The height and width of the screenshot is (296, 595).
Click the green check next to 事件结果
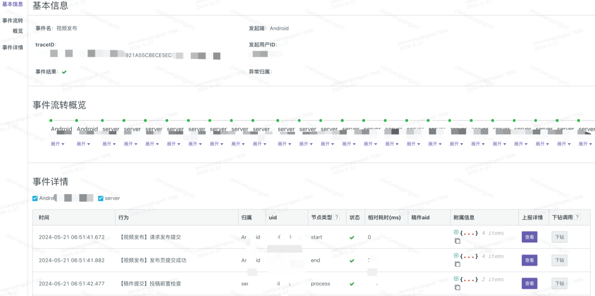[x=64, y=72]
